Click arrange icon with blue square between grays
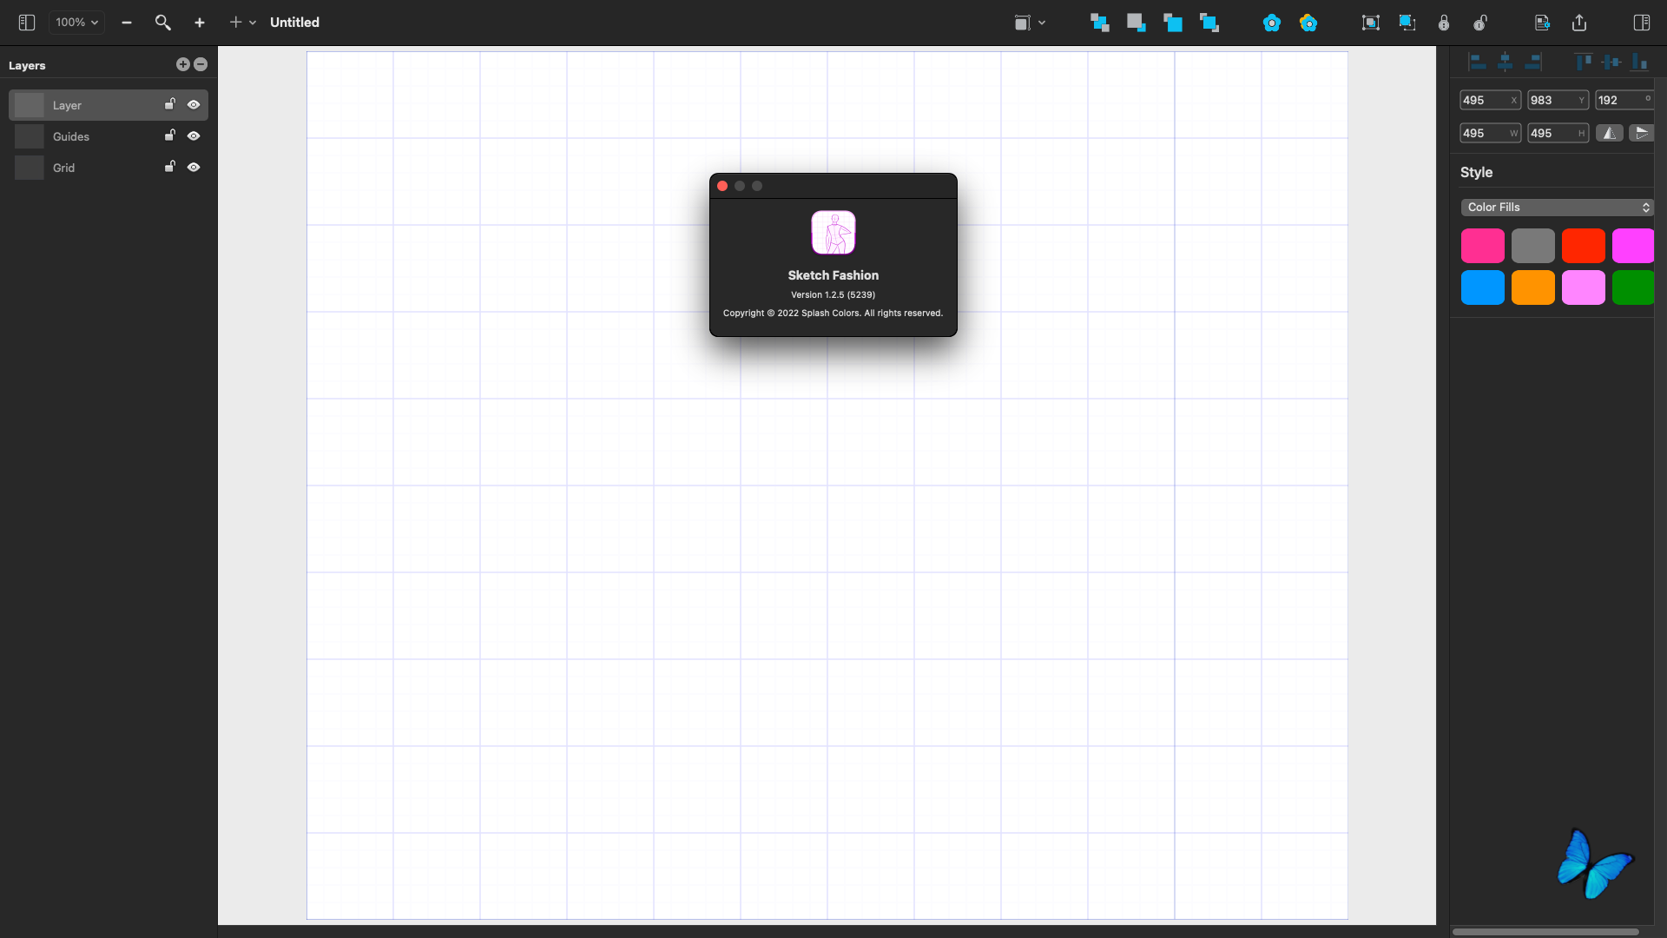Image resolution: width=1667 pixels, height=938 pixels. coord(1100,23)
